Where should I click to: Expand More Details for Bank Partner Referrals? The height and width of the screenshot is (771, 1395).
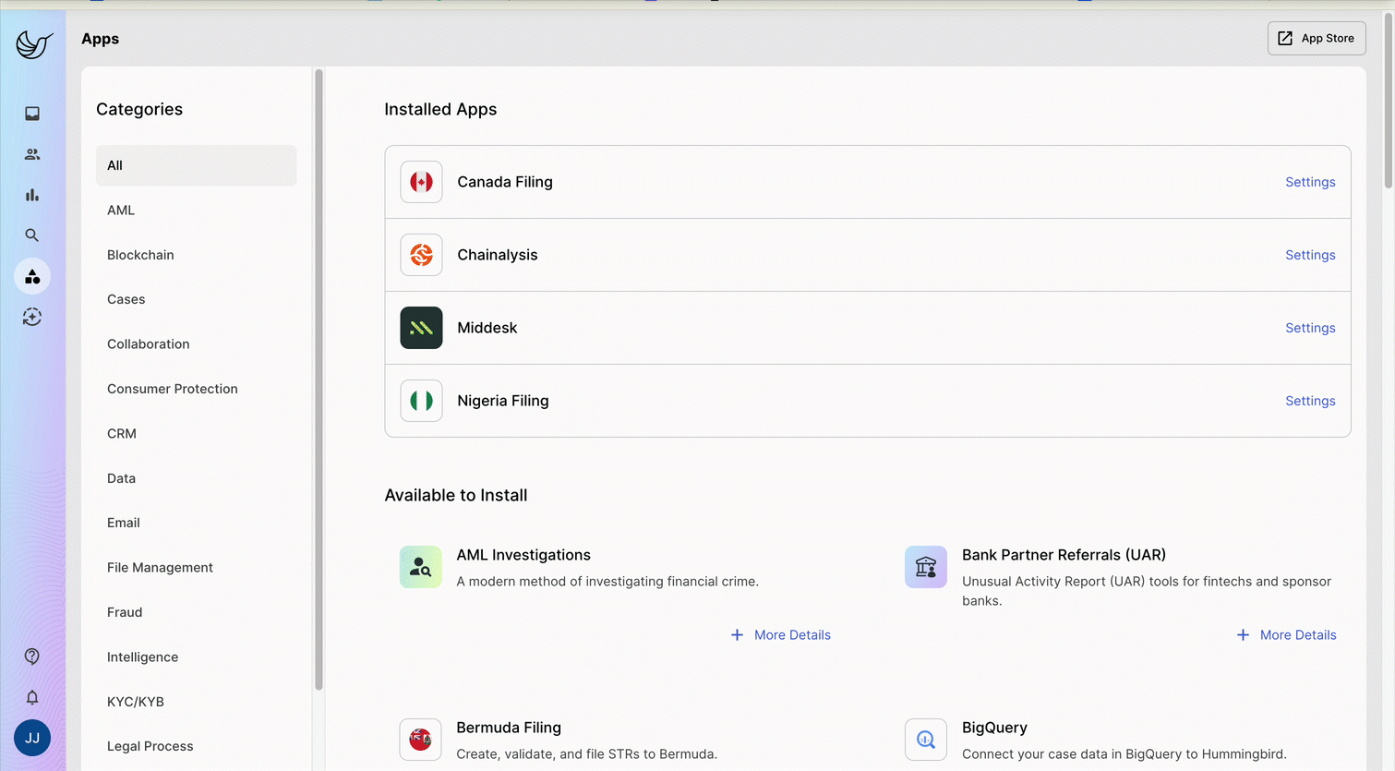pos(1286,635)
